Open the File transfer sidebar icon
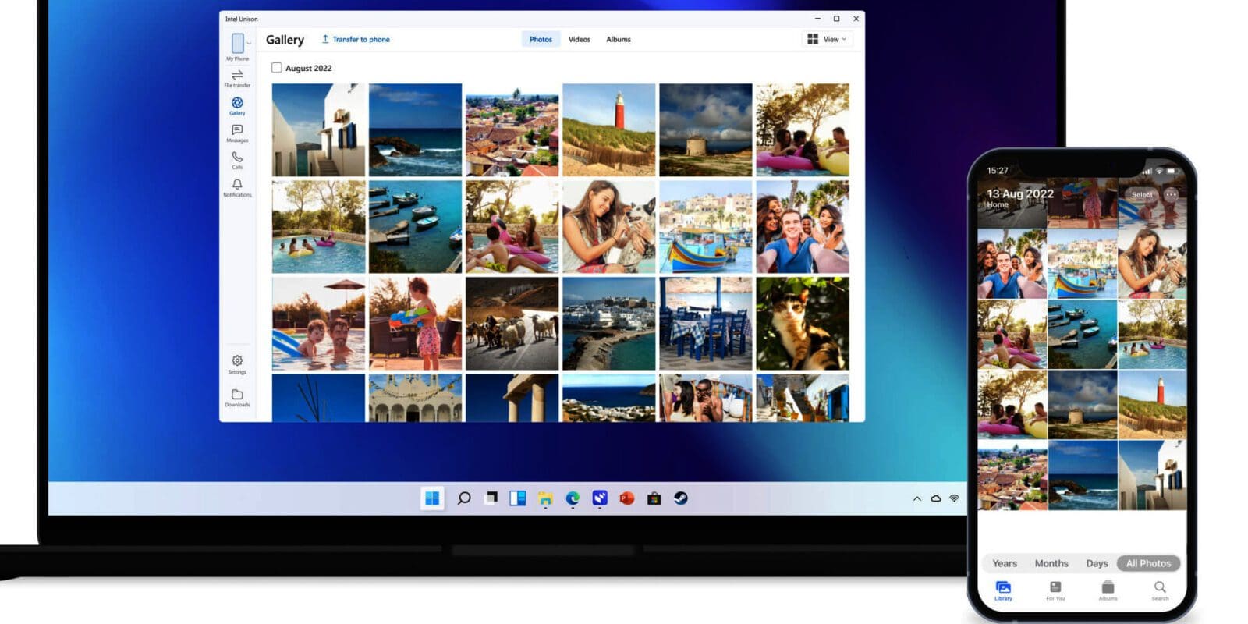 [237, 76]
